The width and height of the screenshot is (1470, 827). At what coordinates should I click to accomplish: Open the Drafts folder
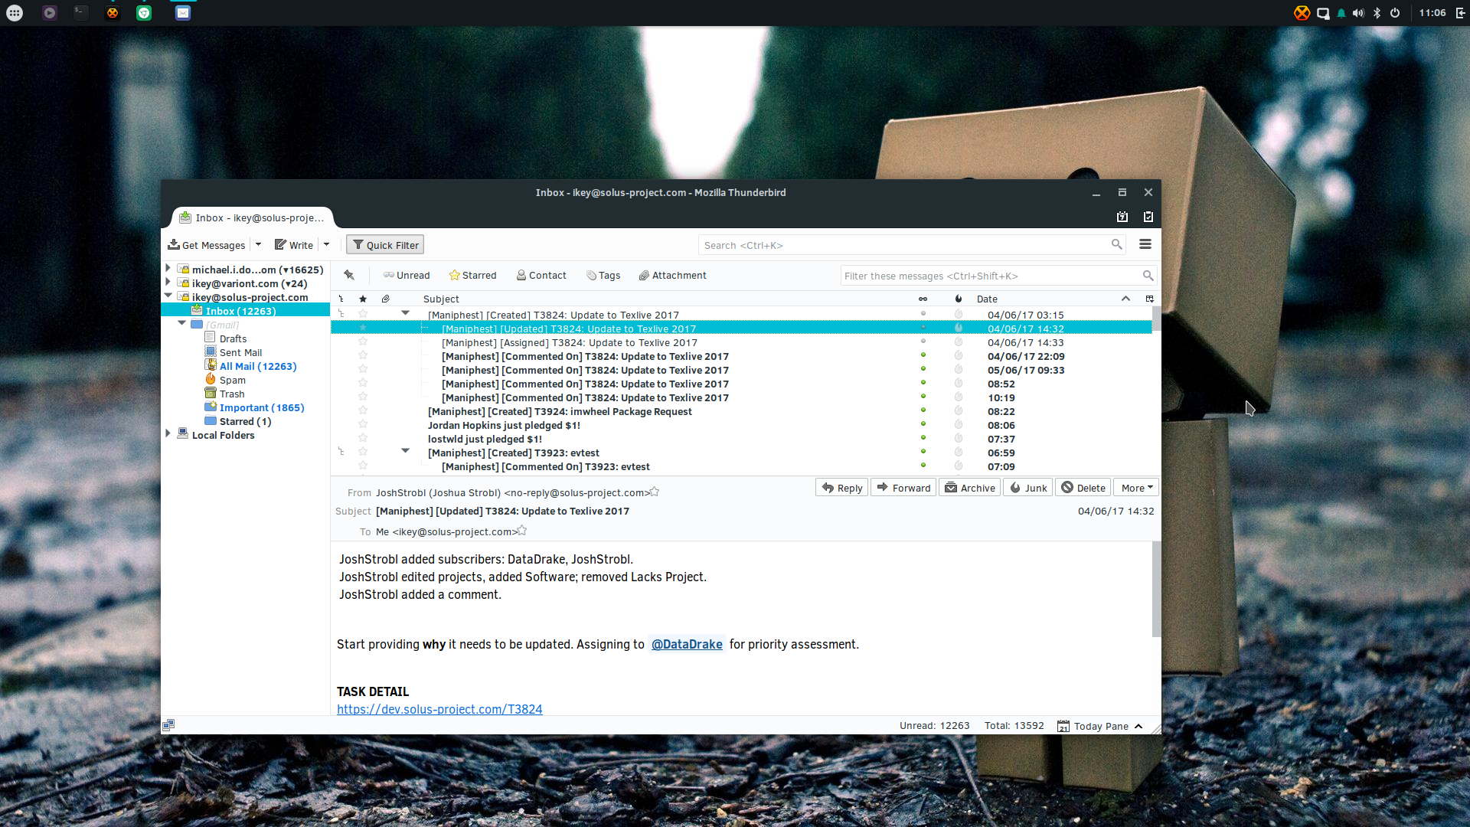tap(233, 338)
